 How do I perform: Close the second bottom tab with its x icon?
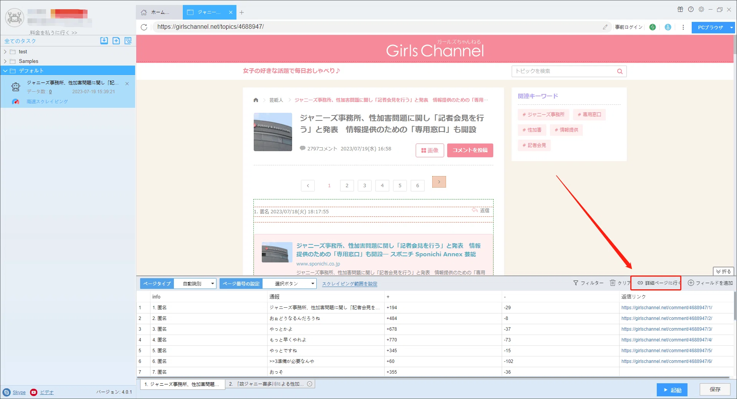click(x=310, y=384)
